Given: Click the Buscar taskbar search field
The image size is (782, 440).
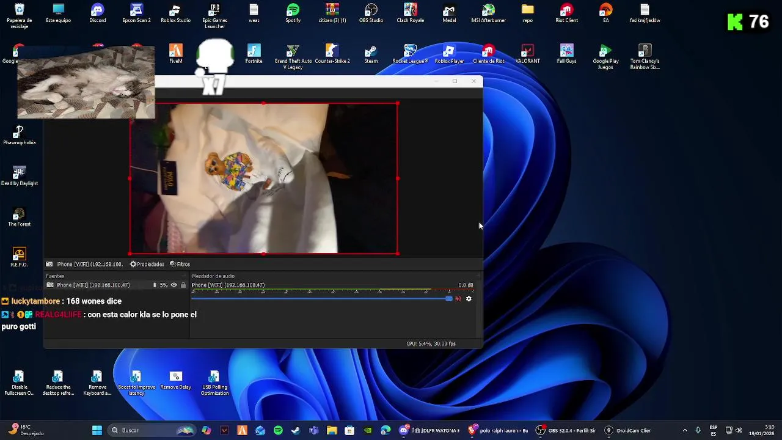Looking at the screenshot, I should click(152, 430).
